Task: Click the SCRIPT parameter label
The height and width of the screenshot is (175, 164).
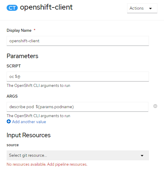Action: pos(14,66)
